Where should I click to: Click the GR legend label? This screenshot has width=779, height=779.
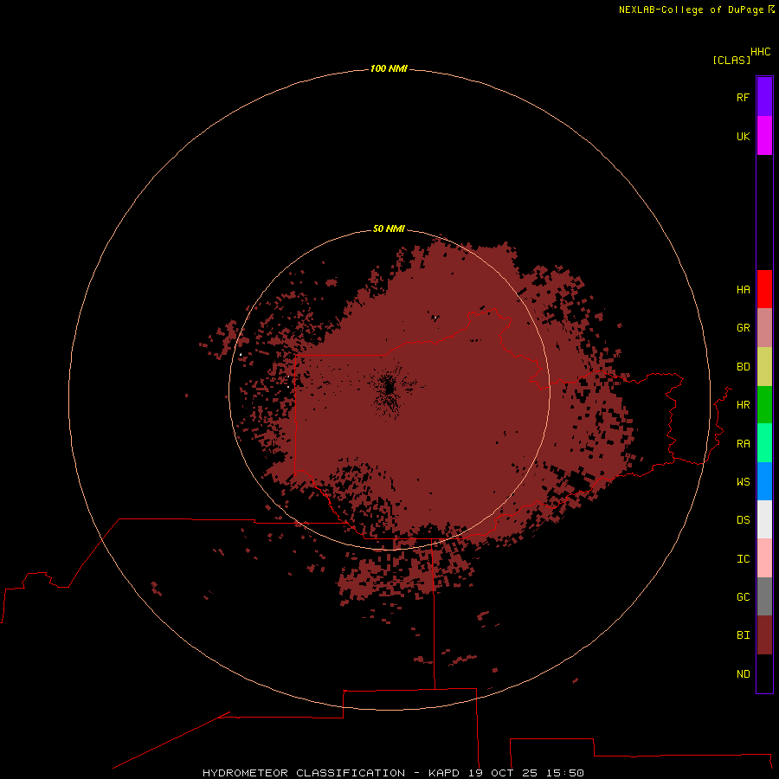743,328
